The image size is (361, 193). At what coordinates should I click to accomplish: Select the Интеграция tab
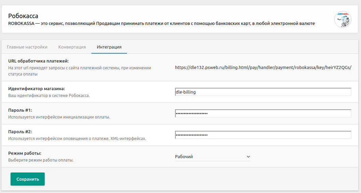click(109, 47)
